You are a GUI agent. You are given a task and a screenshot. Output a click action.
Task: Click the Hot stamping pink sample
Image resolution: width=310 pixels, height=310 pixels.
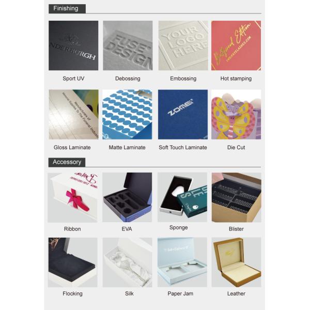236,45
